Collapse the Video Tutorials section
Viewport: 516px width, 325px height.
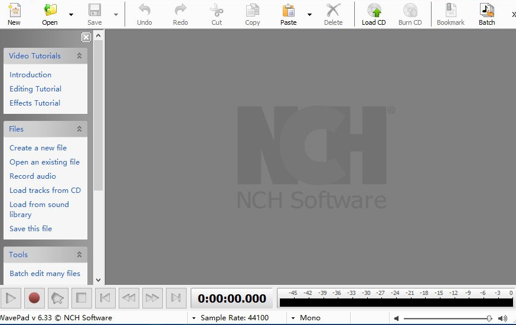pyautogui.click(x=79, y=56)
